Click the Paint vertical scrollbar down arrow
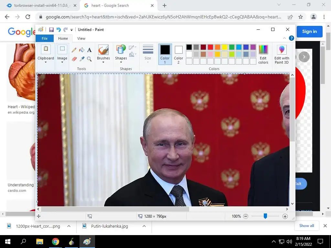The image size is (331, 248). (292, 204)
